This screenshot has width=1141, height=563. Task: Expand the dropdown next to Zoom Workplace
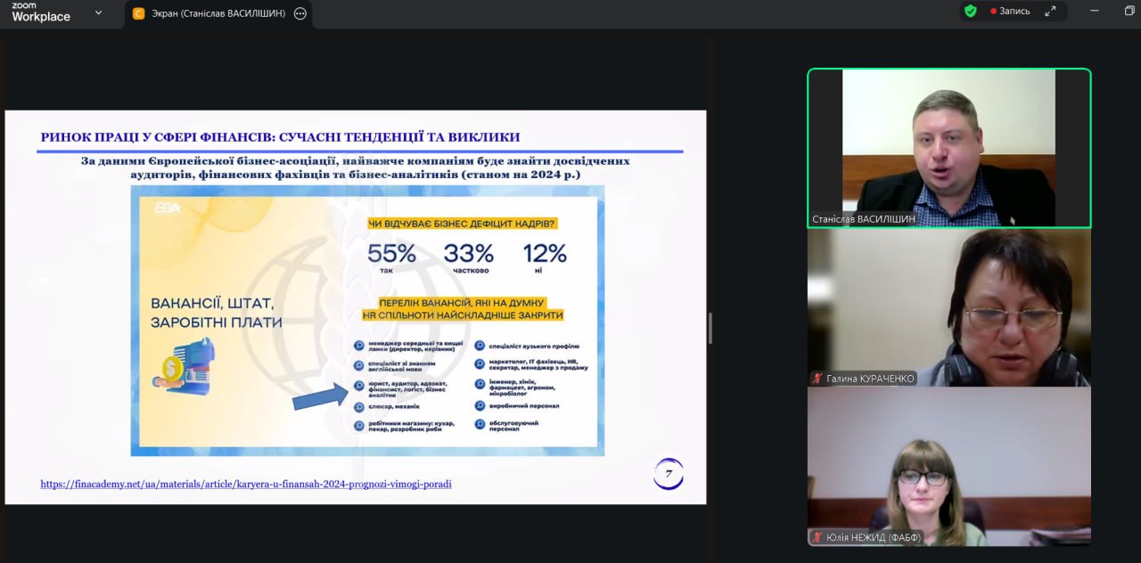coord(98,12)
